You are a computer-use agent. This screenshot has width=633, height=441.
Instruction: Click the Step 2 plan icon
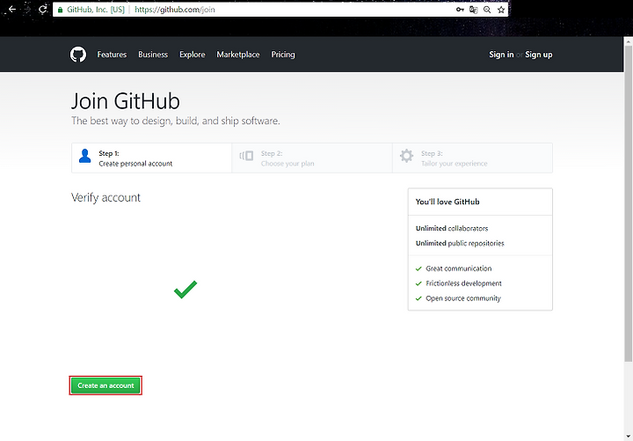click(x=246, y=156)
